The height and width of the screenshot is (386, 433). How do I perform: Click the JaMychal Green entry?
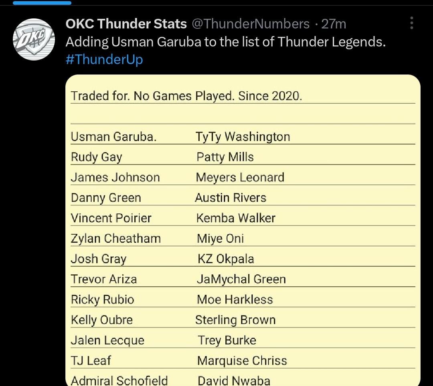(241, 279)
